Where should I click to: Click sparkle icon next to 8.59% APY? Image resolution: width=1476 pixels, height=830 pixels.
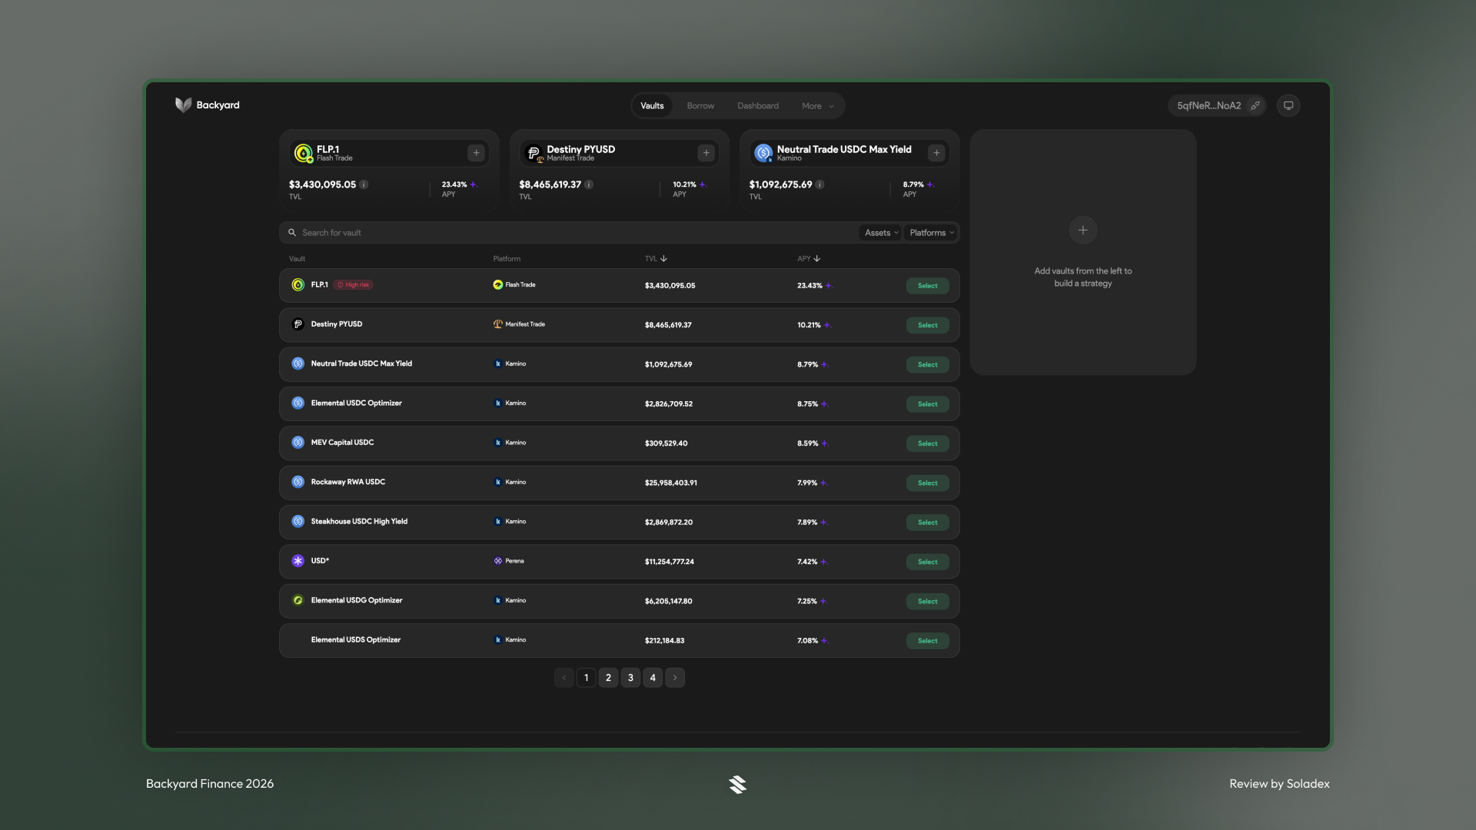coord(825,443)
